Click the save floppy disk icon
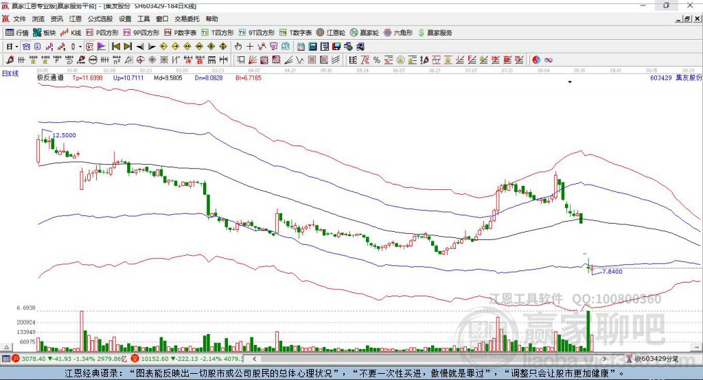 [336, 47]
